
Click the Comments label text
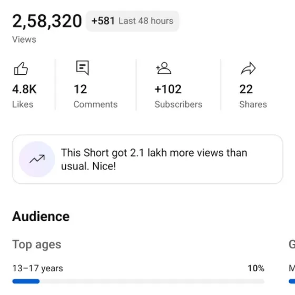[x=95, y=104]
